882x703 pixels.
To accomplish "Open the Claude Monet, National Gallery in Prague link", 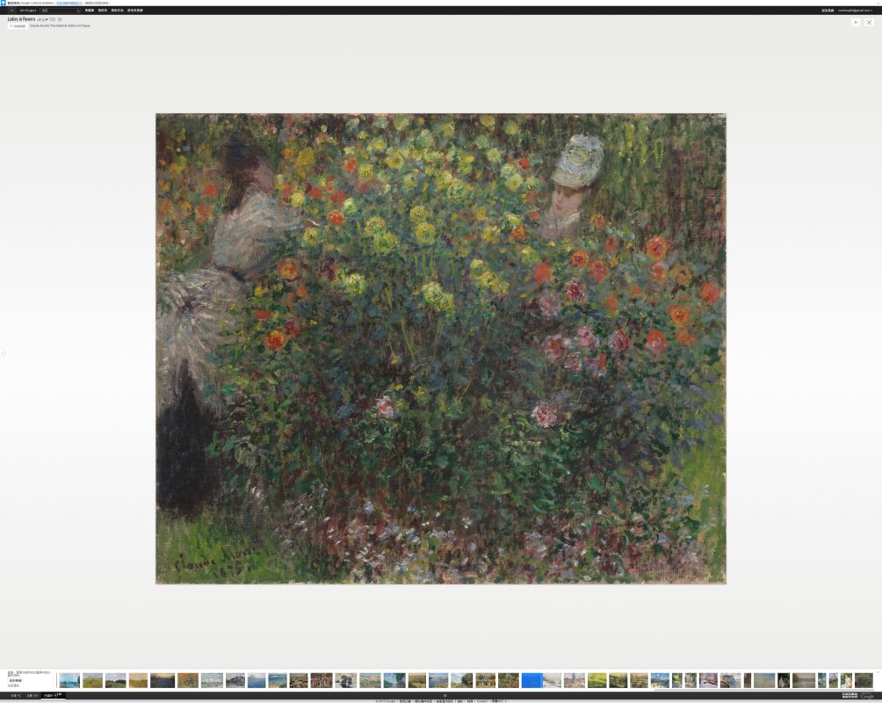I will point(60,25).
